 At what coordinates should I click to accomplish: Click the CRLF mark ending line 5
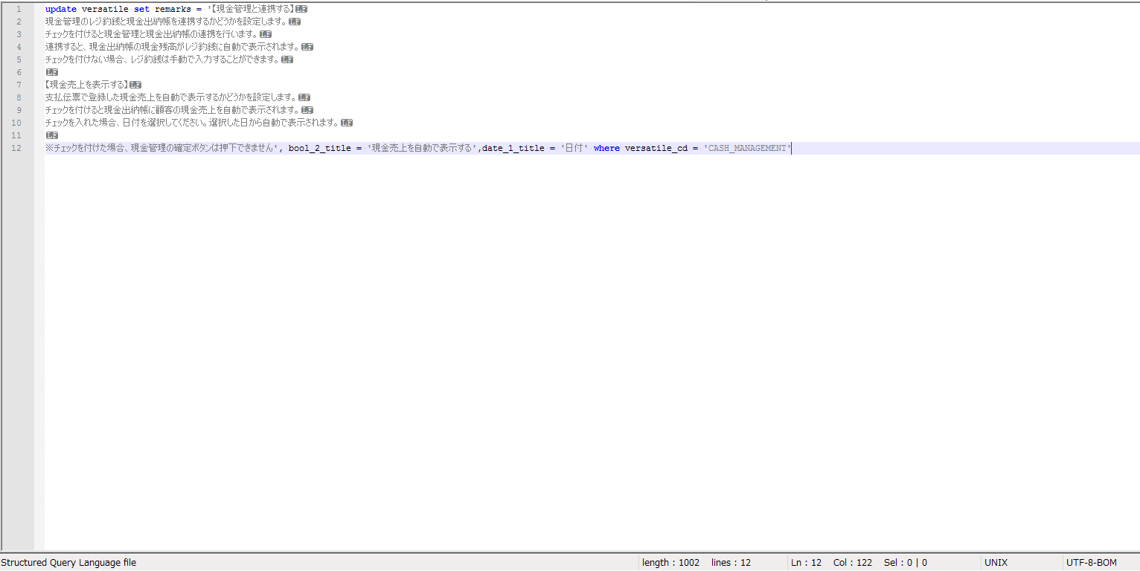pos(287,59)
